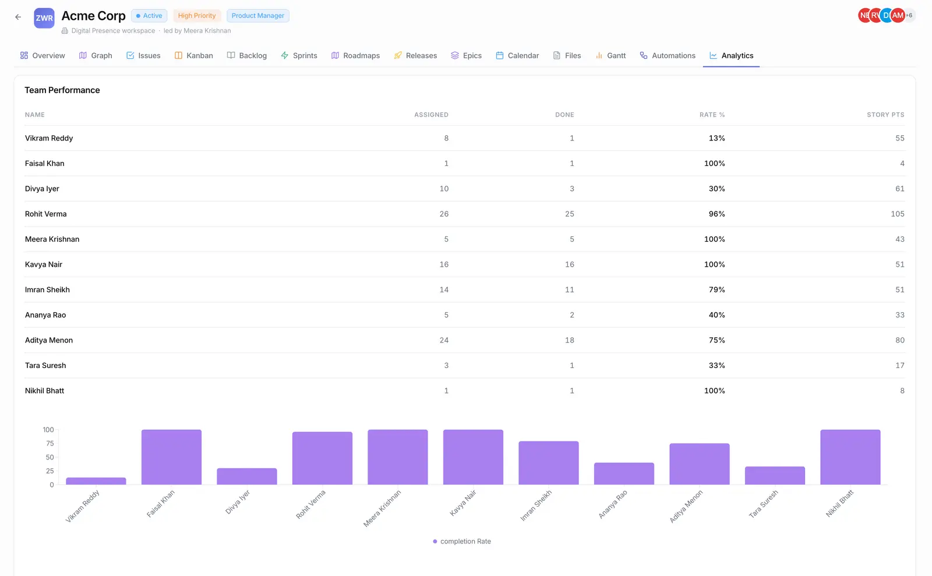Go back using the left arrow icon
Image resolution: width=932 pixels, height=576 pixels.
18,17
